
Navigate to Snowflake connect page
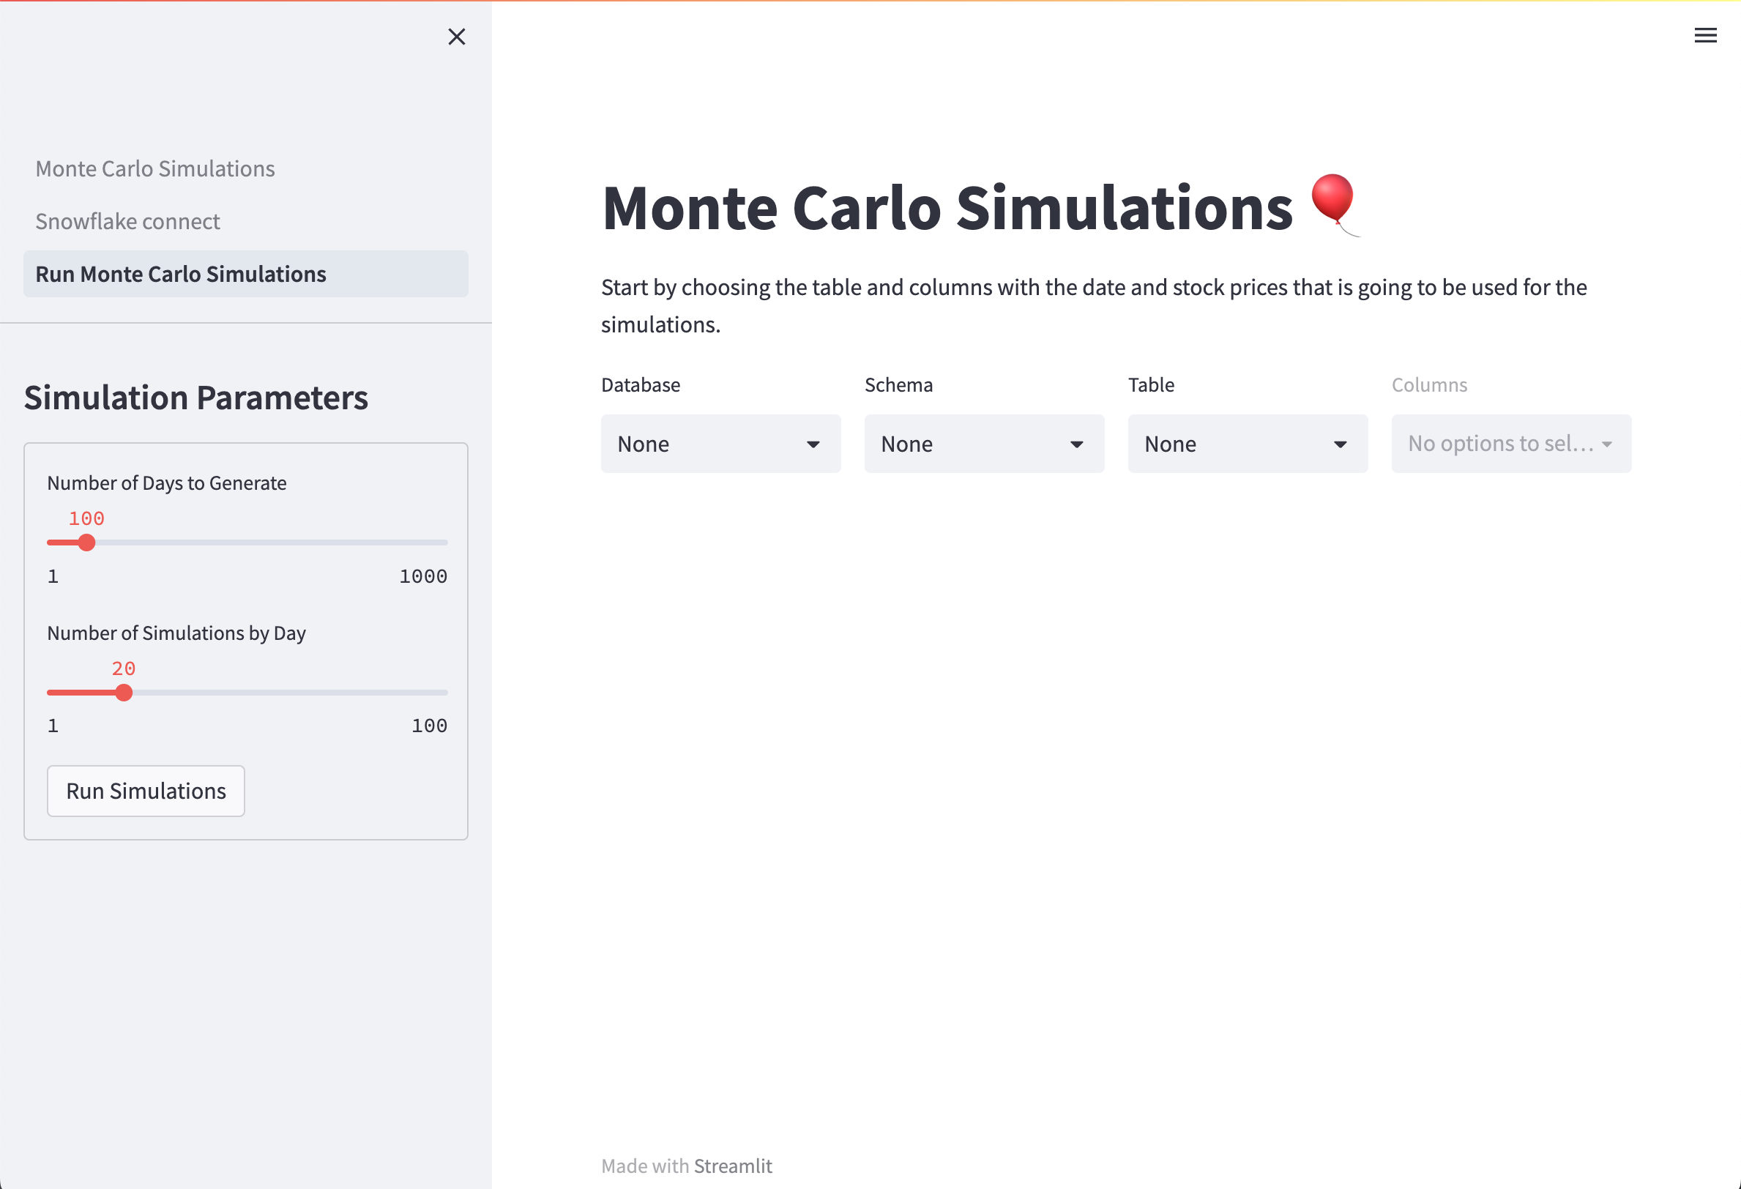127,221
